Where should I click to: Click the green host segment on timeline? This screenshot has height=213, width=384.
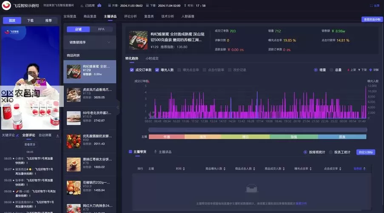[x=294, y=137]
